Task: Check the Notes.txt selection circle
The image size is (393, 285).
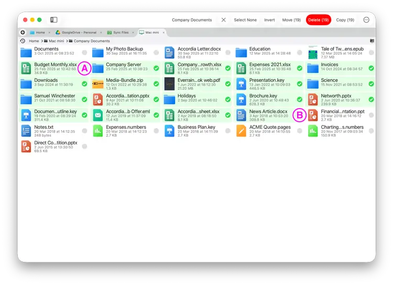Action: [x=84, y=131]
